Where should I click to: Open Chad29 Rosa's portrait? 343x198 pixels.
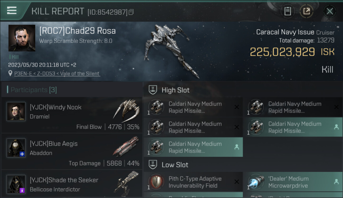pyautogui.click(x=22, y=38)
